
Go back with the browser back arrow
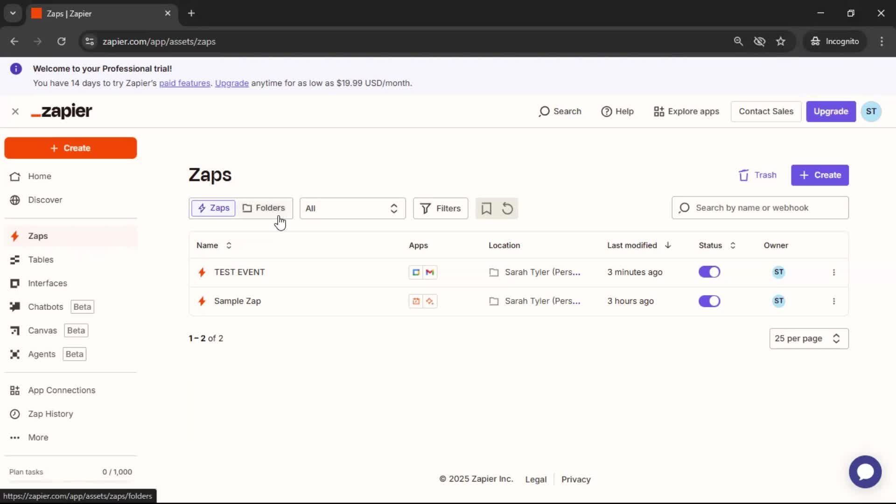(14, 42)
